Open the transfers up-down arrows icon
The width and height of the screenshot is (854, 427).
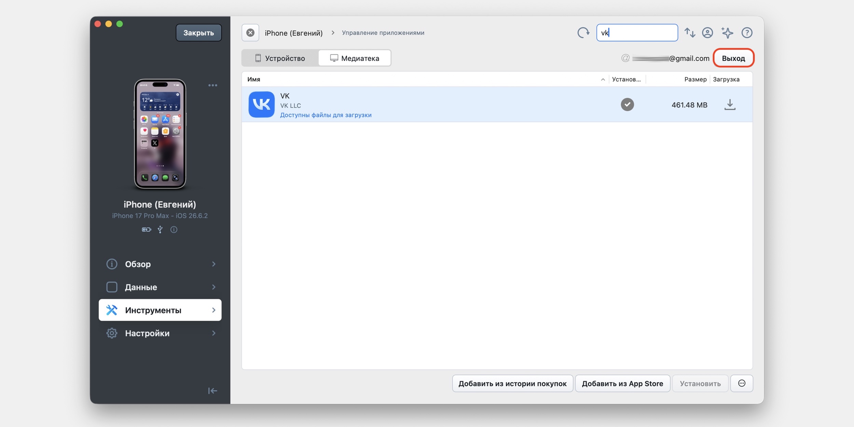click(x=690, y=33)
